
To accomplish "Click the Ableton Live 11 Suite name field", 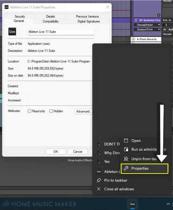I will coord(61,32).
